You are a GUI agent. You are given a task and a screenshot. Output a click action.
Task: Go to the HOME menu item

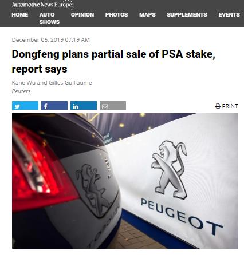coord(20,15)
